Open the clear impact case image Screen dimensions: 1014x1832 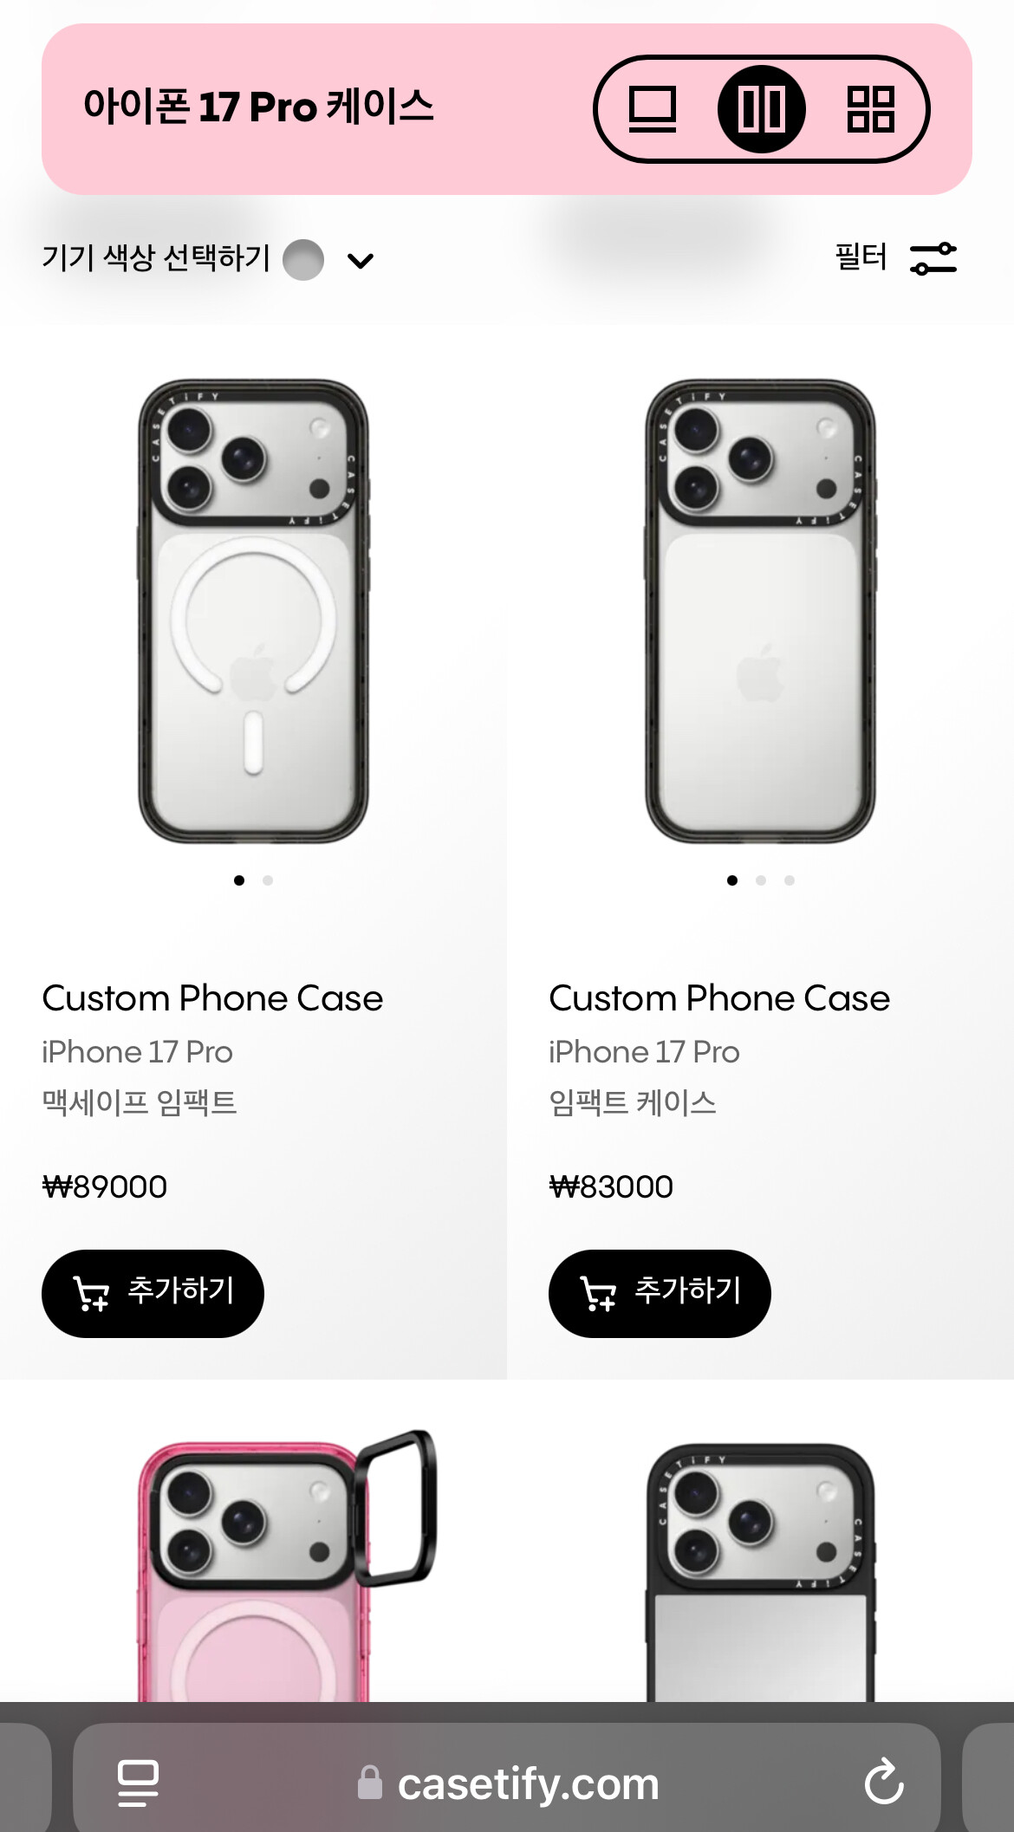point(760,611)
